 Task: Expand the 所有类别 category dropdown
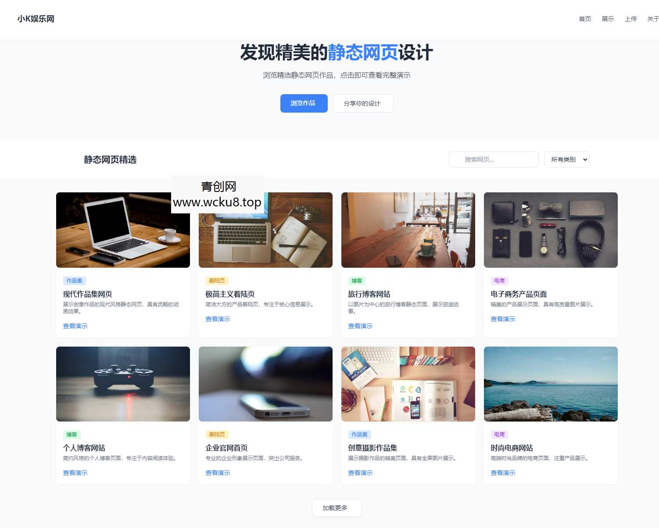[566, 159]
